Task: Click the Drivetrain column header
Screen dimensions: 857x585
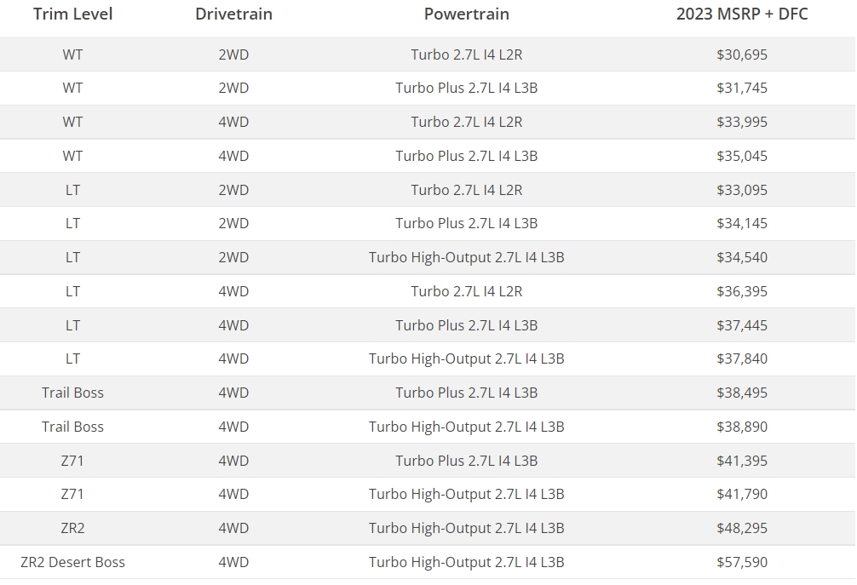Action: [x=234, y=14]
